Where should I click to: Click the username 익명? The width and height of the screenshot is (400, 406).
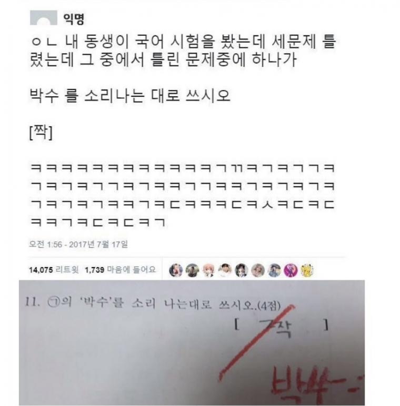pyautogui.click(x=74, y=19)
